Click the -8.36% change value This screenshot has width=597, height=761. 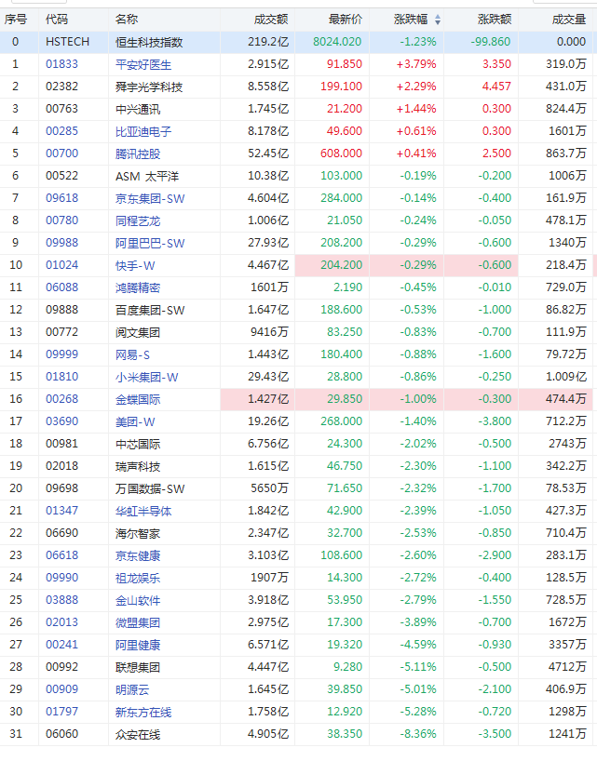click(418, 734)
